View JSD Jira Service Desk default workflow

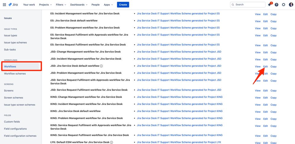(258, 66)
